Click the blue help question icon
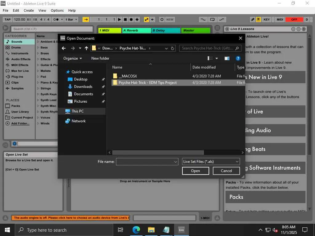 click(x=238, y=58)
